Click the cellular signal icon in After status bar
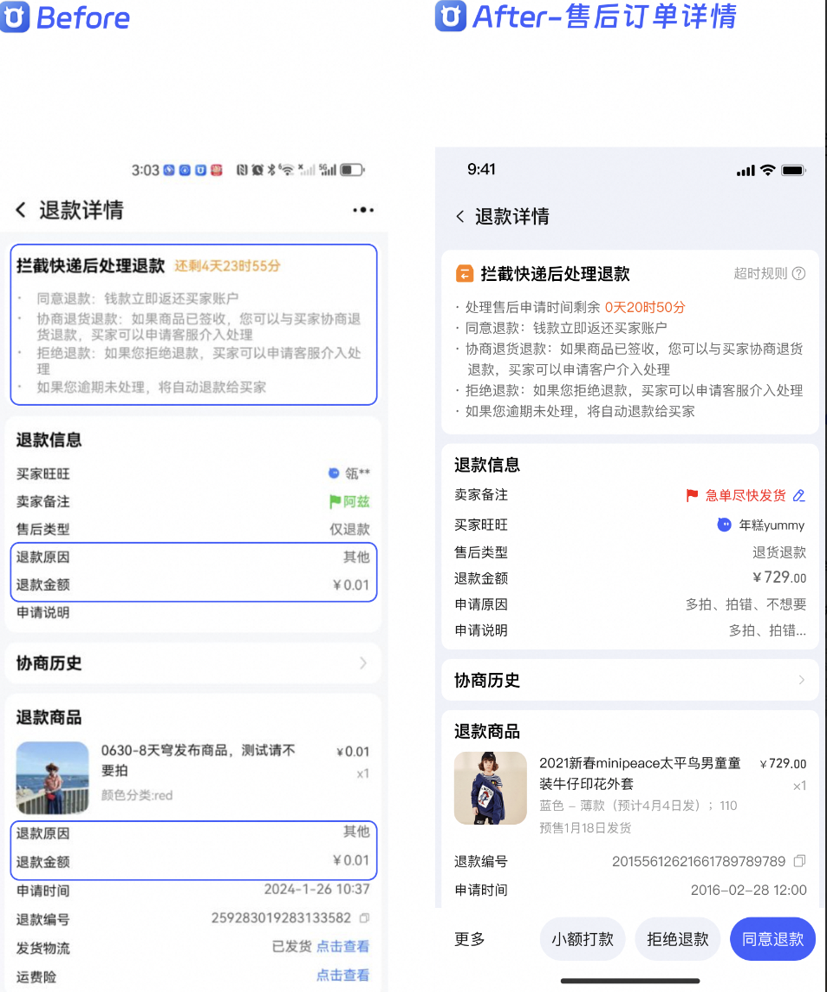 coord(746,171)
